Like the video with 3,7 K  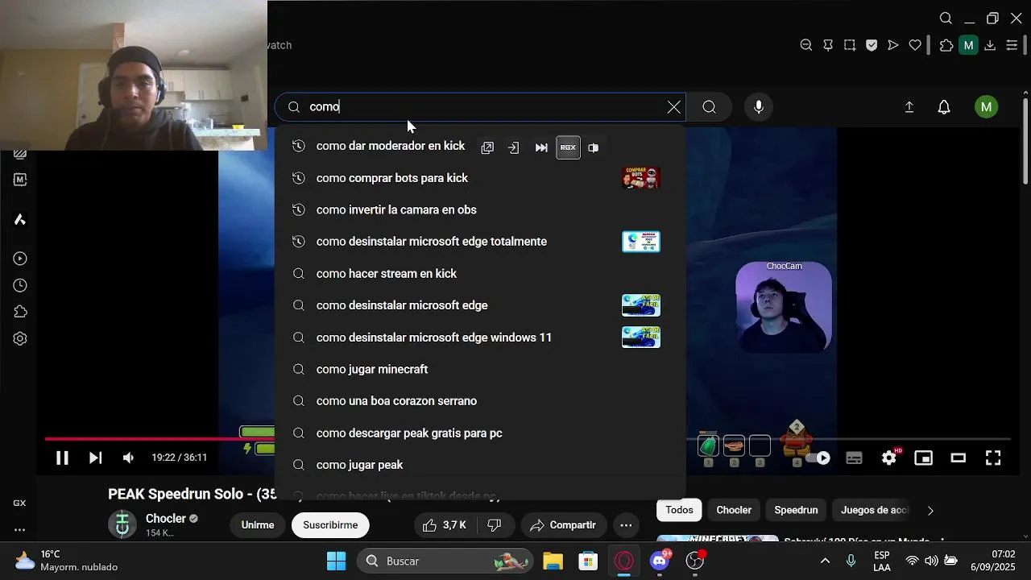pos(445,525)
